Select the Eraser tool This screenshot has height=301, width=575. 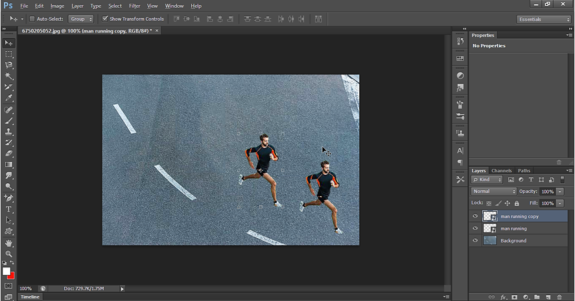coord(8,153)
